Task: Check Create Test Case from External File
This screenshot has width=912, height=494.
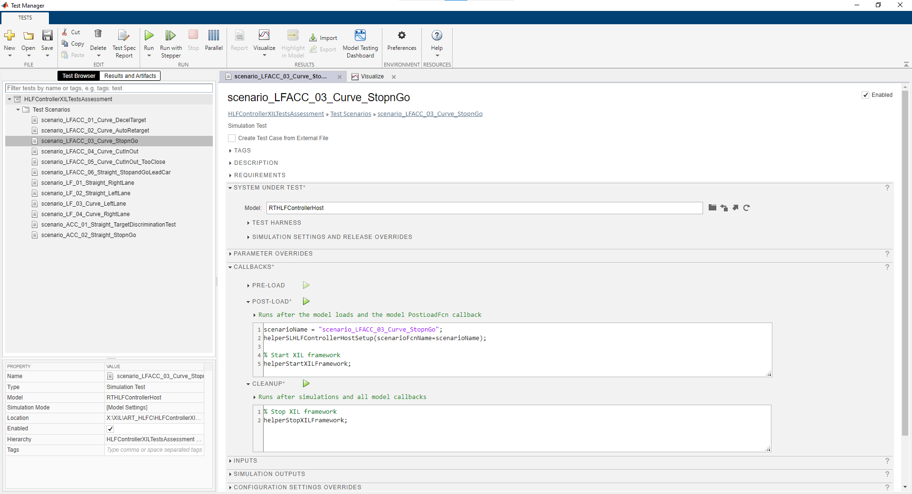Action: tap(232, 138)
